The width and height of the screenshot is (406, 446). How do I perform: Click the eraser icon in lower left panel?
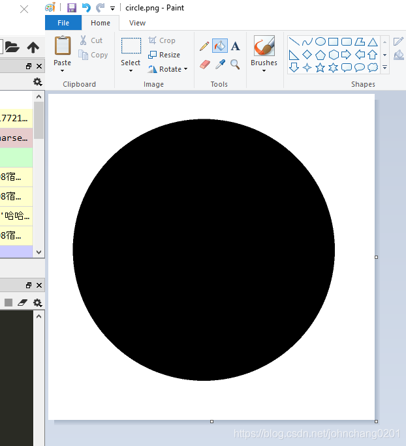tap(22, 303)
